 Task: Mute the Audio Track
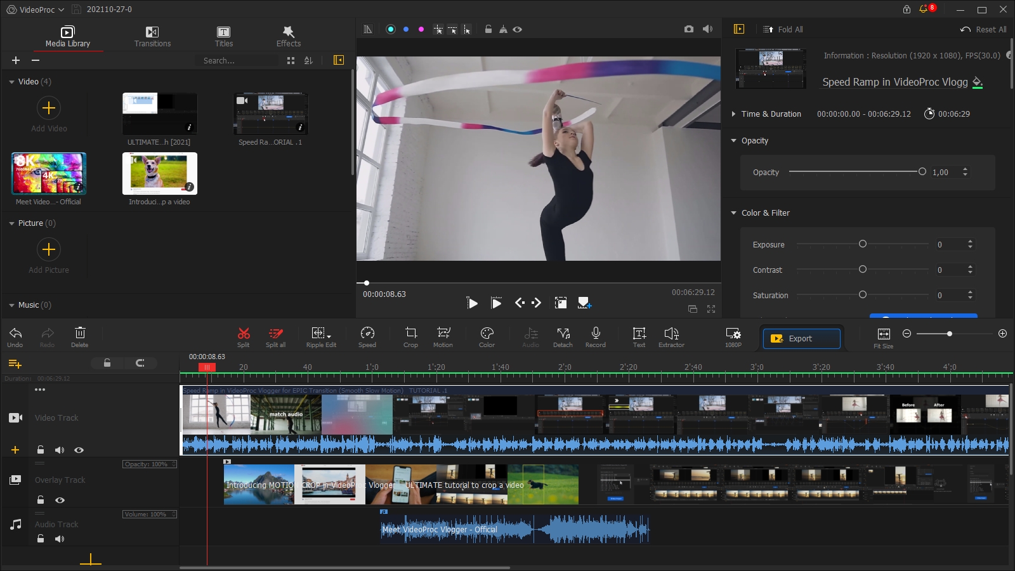tap(60, 539)
